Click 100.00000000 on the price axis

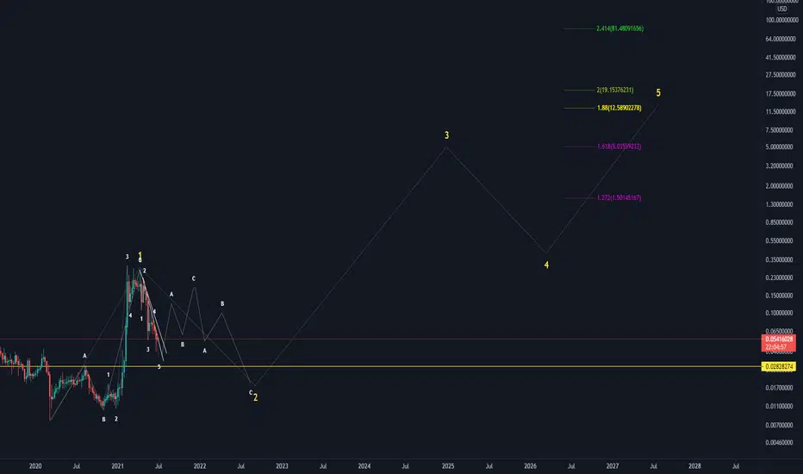click(x=781, y=21)
